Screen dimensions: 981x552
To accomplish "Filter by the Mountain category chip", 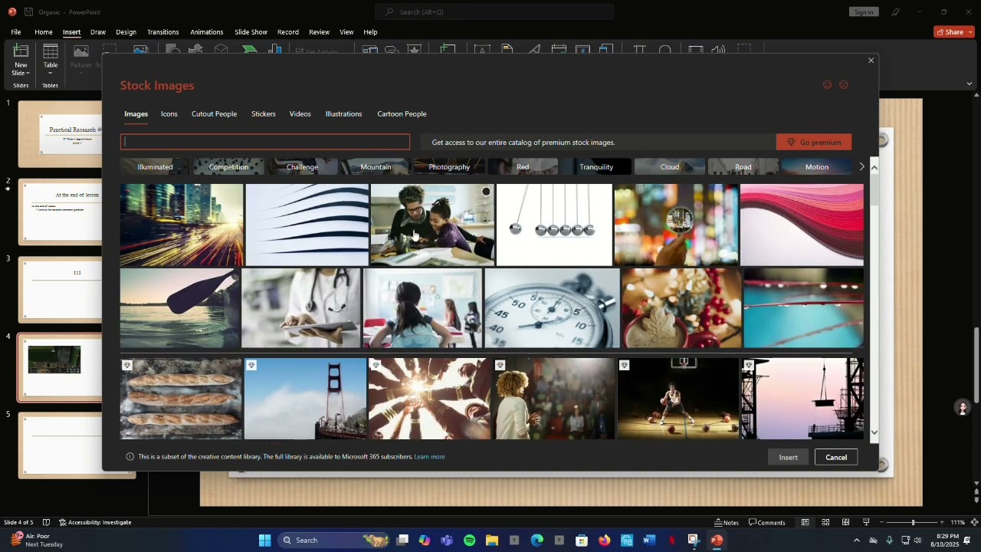I will (376, 166).
